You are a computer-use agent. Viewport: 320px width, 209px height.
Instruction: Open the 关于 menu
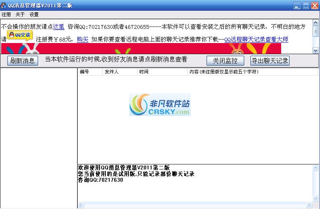[20, 15]
